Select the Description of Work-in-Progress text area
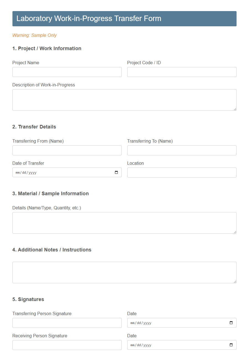 point(124,100)
